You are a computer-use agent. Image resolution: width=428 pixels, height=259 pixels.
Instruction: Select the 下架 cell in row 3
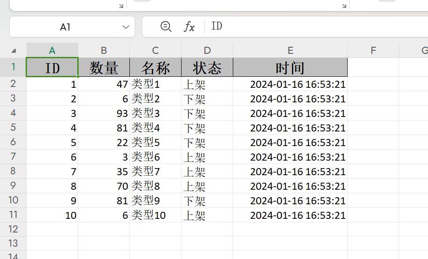pyautogui.click(x=207, y=99)
